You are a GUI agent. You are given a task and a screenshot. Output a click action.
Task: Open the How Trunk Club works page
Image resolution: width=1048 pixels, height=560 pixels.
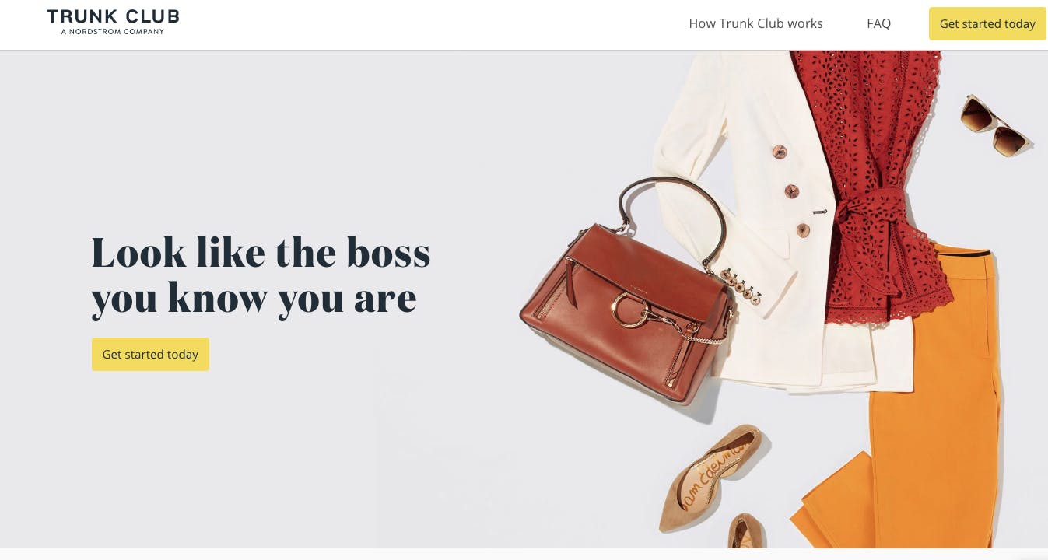coord(755,23)
